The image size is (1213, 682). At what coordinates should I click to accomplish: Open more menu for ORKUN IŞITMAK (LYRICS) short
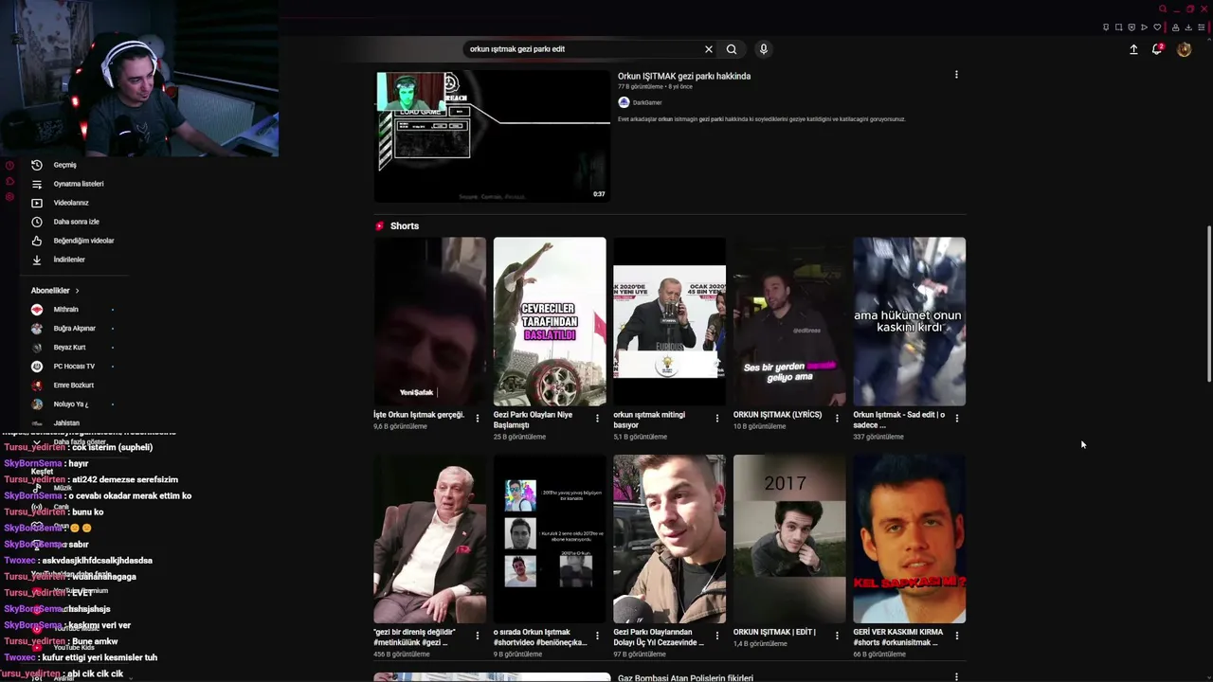(837, 418)
